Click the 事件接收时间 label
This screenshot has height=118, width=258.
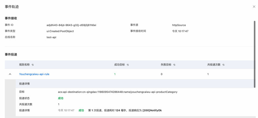(138, 31)
